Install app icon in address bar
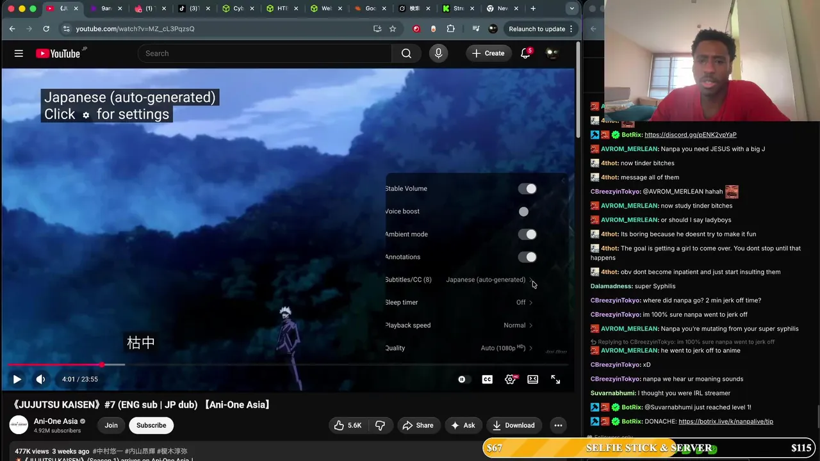 (377, 29)
